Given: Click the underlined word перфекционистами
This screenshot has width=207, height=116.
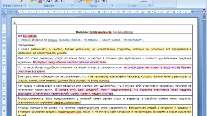Looking at the screenshot, I should tap(67, 102).
